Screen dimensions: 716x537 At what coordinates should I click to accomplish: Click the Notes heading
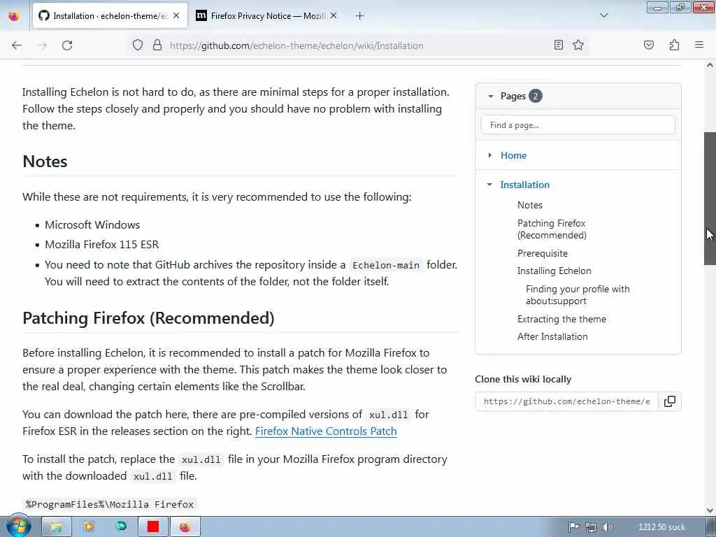click(x=45, y=162)
